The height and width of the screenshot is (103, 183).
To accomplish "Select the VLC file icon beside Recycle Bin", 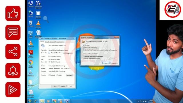I will coord(38,25).
